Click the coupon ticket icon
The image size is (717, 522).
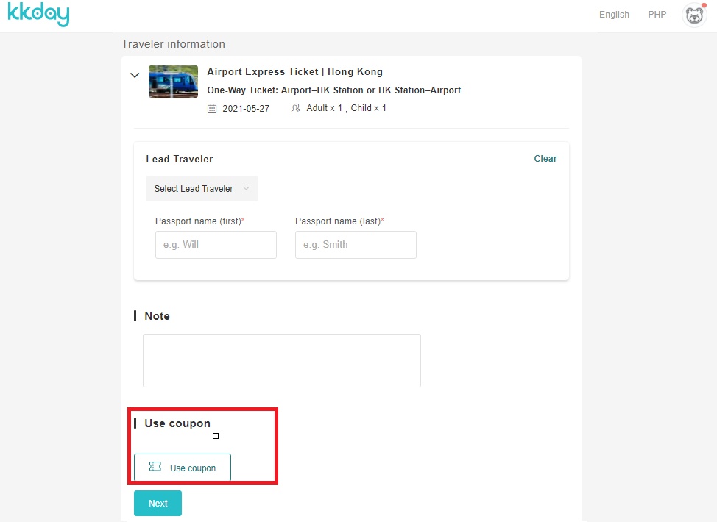click(155, 467)
